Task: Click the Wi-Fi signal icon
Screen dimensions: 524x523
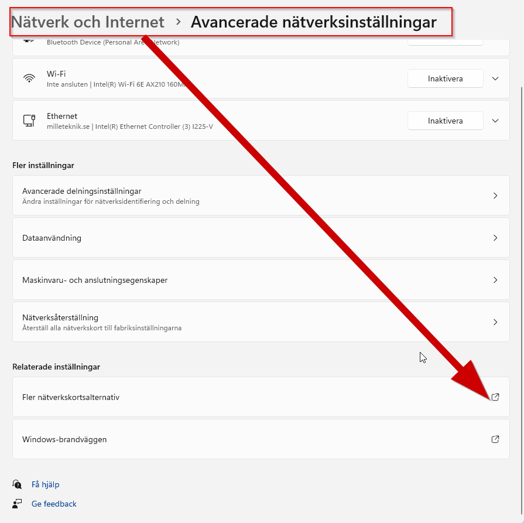Action: 29,78
